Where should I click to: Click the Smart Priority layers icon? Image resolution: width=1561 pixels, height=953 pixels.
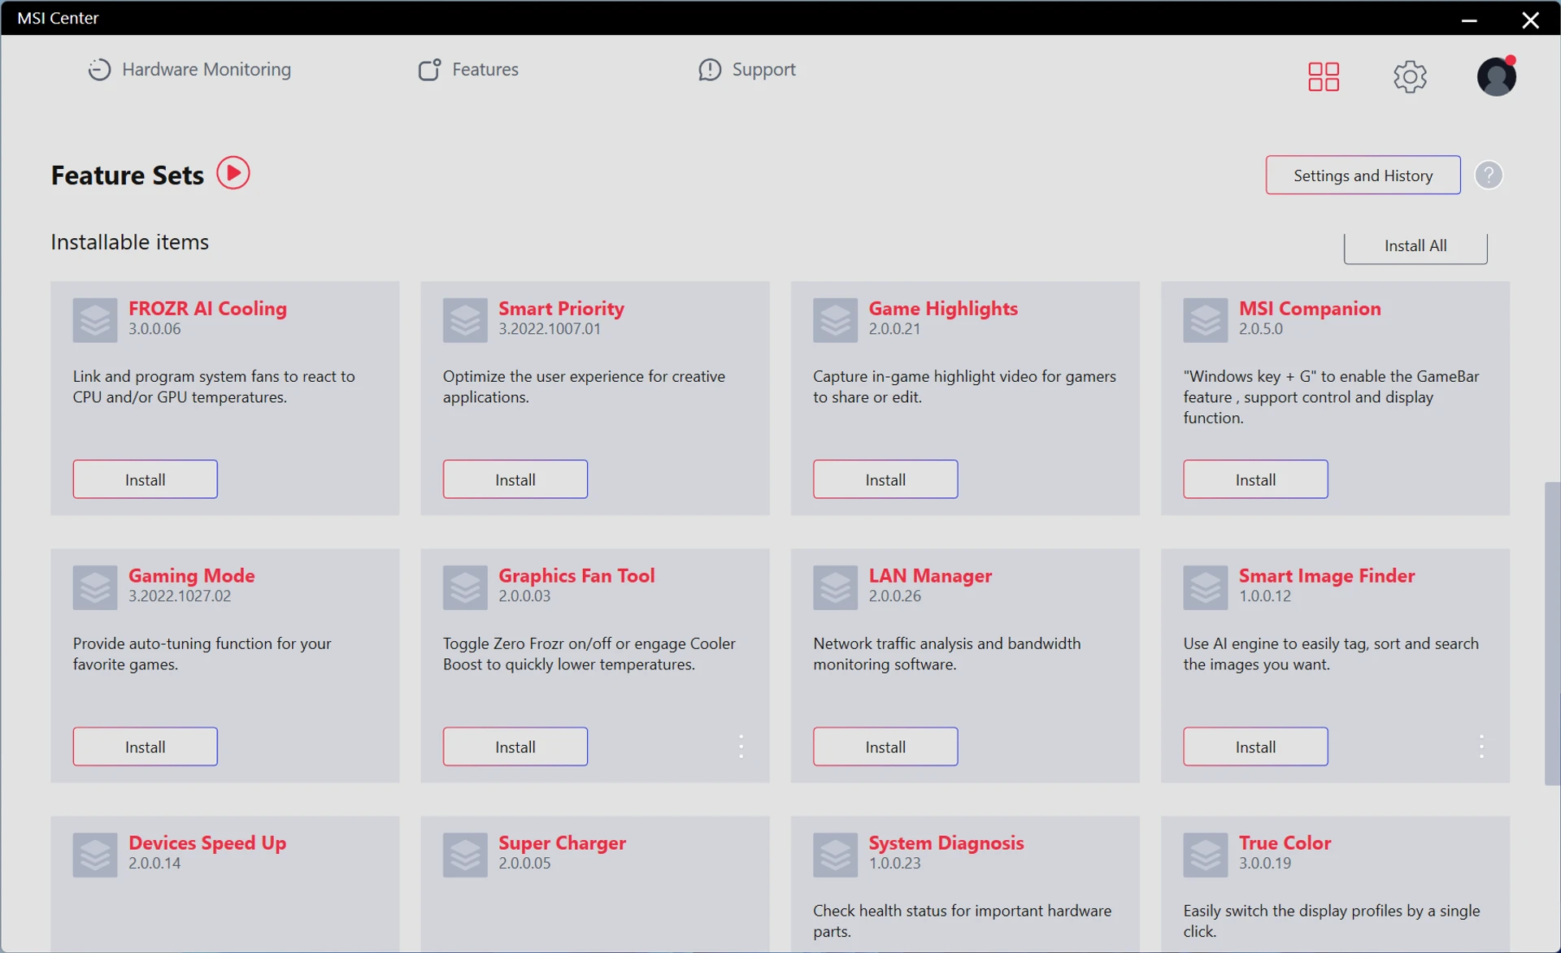point(465,320)
